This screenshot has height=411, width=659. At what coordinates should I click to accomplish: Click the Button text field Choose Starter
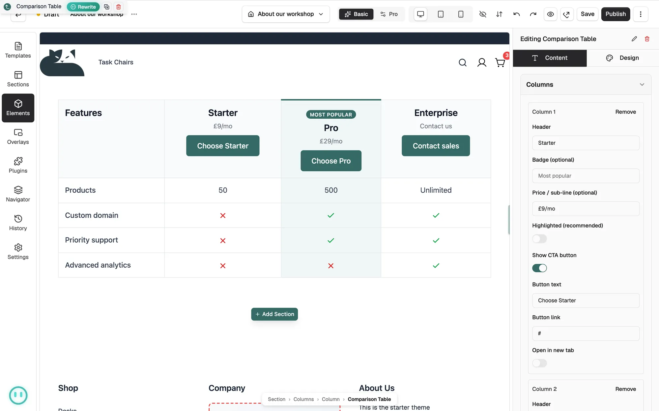pos(586,301)
